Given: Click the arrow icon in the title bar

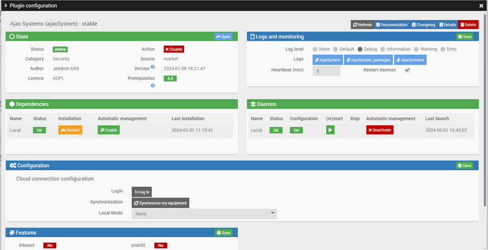Looking at the screenshot, I should click(5, 5).
